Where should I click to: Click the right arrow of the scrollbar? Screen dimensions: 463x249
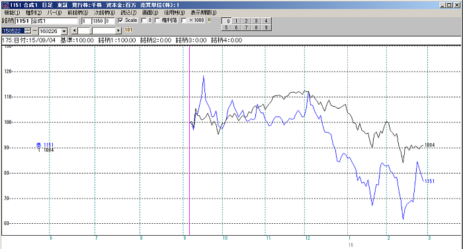[118, 30]
